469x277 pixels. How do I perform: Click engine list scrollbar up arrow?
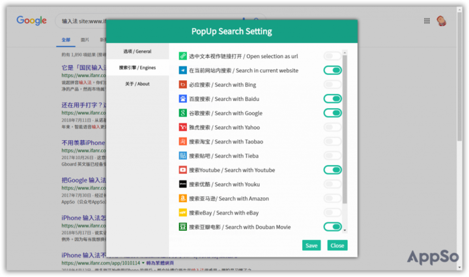pyautogui.click(x=345, y=52)
